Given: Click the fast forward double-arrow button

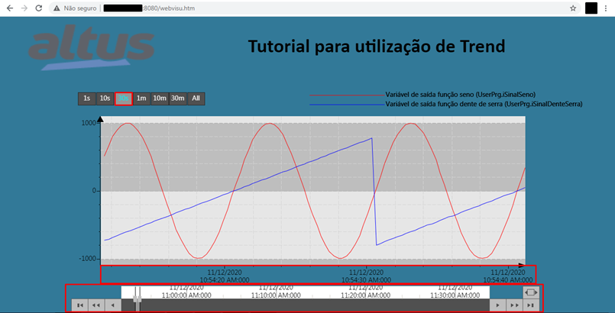Looking at the screenshot, I should pyautogui.click(x=514, y=305).
